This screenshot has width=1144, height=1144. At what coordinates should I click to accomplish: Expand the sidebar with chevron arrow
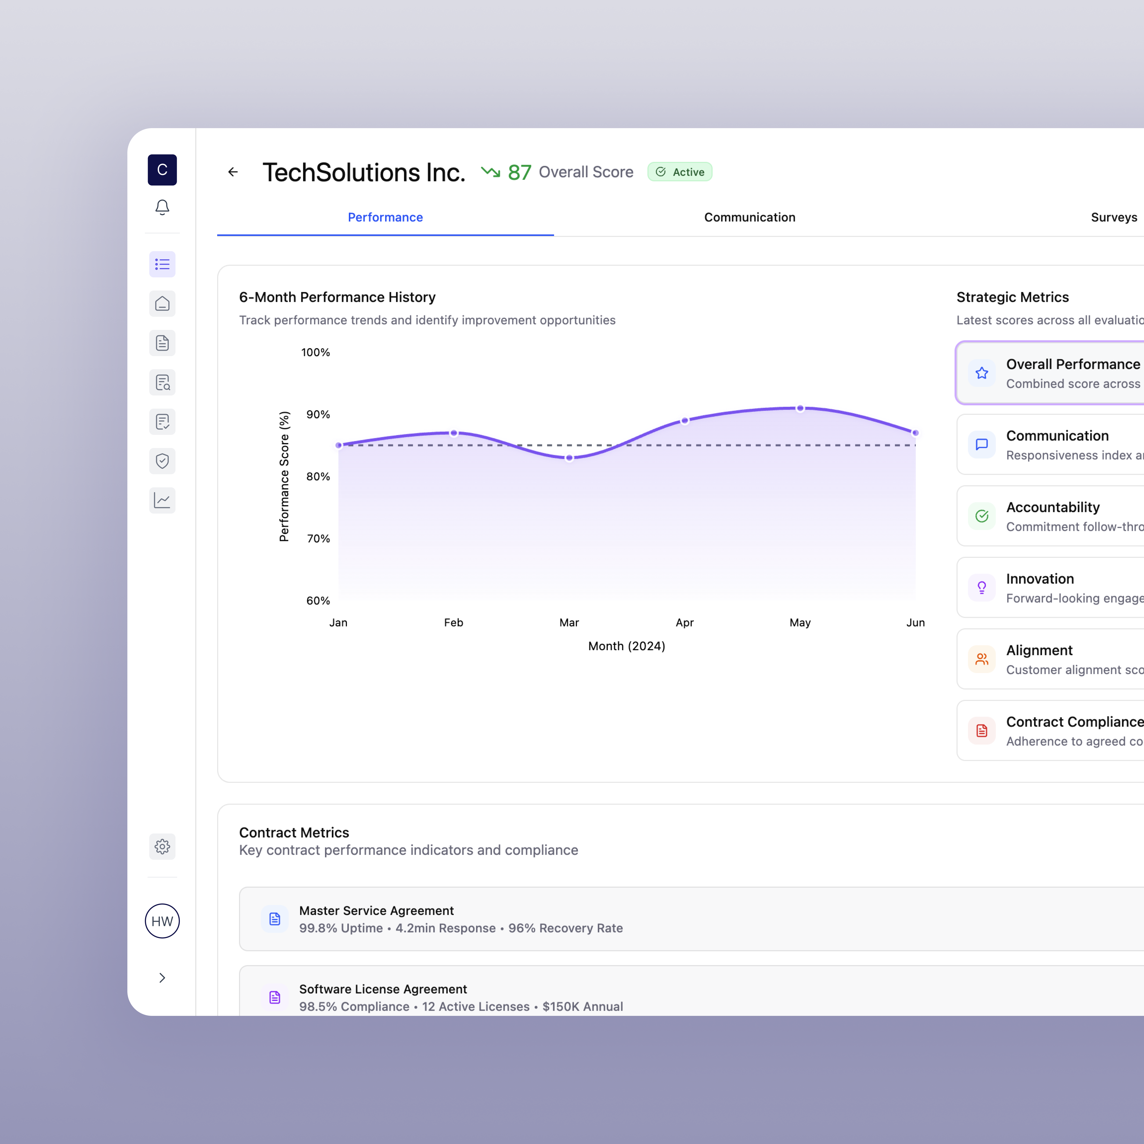coord(162,978)
